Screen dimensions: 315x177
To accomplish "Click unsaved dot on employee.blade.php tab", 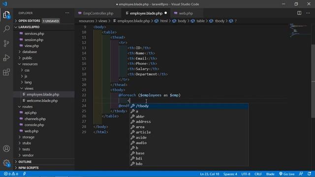I will (165, 13).
